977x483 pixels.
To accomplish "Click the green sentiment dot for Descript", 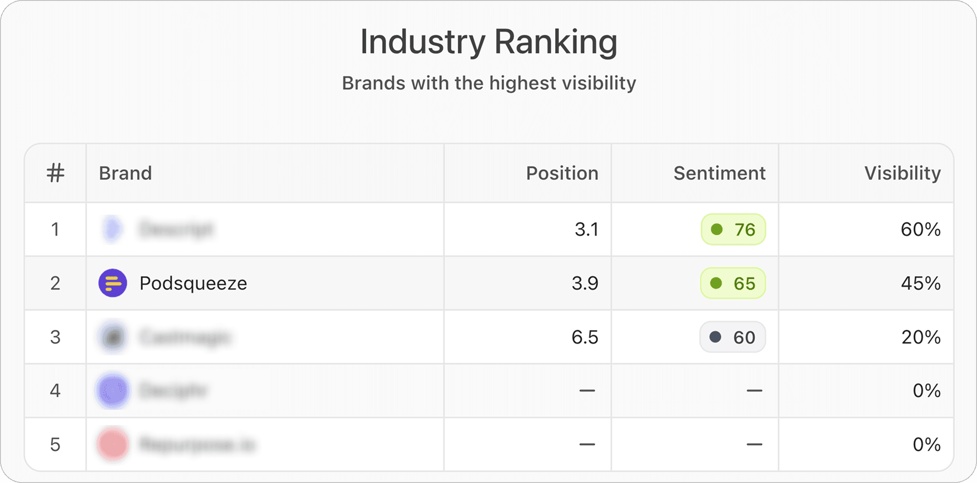I will (x=718, y=230).
